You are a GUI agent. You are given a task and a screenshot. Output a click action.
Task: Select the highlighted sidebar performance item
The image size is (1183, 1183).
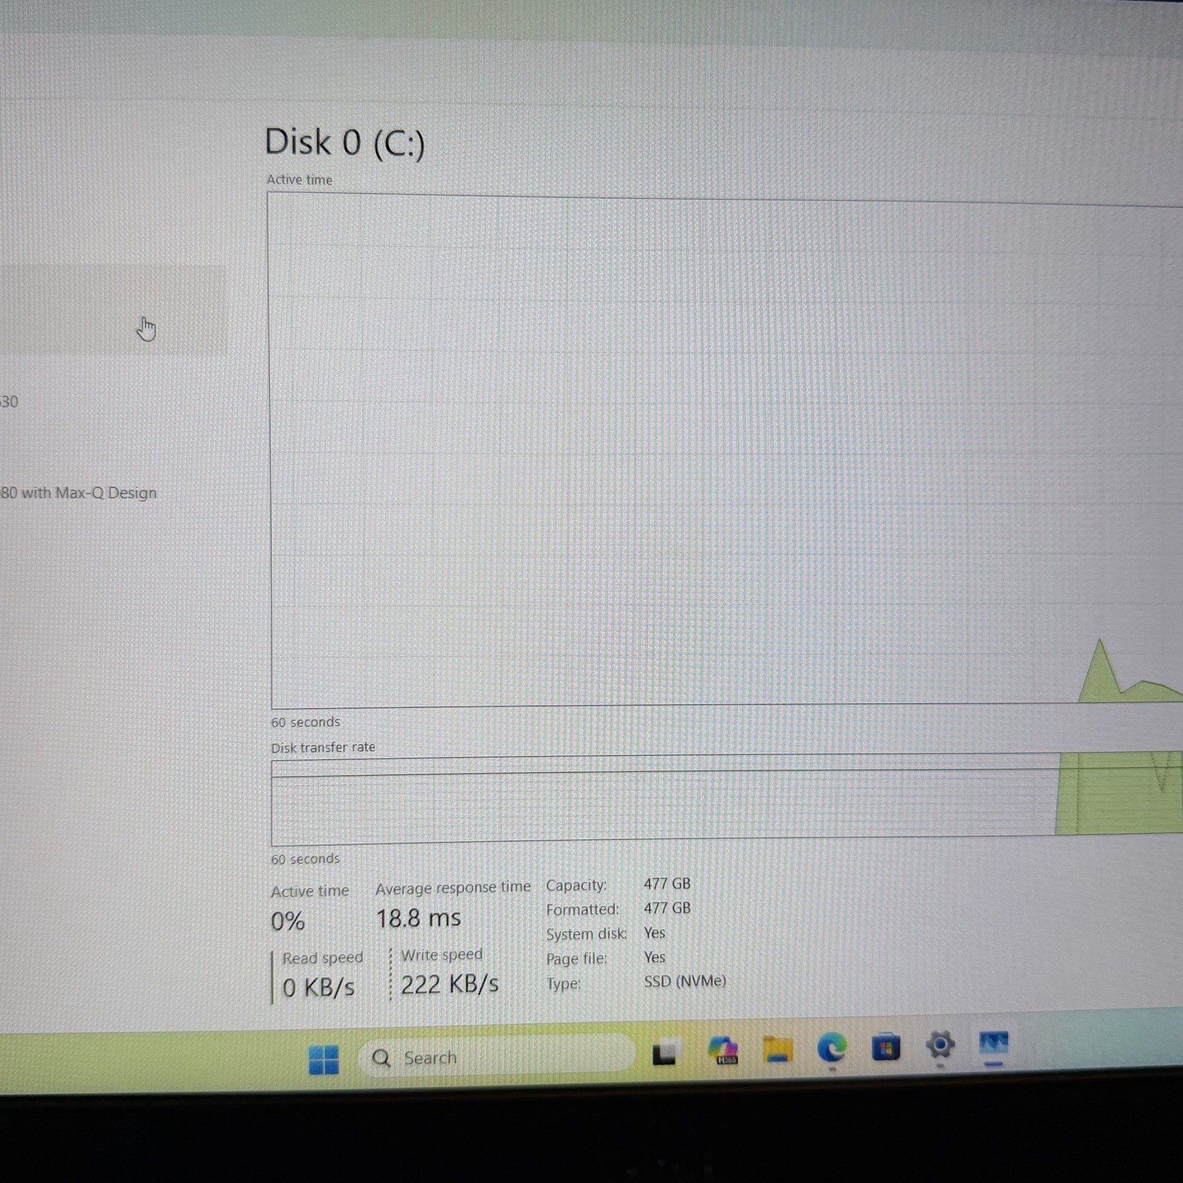coord(112,311)
